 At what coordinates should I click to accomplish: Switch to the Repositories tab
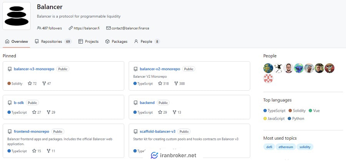[x=53, y=42]
